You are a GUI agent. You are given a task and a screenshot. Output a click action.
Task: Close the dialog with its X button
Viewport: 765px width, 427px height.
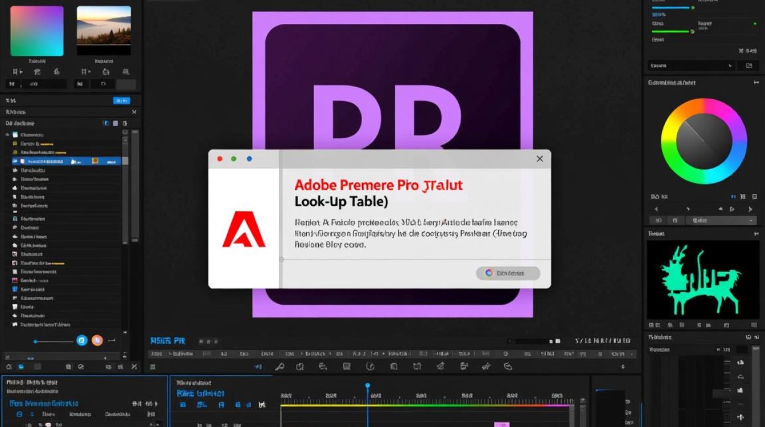[x=540, y=159]
